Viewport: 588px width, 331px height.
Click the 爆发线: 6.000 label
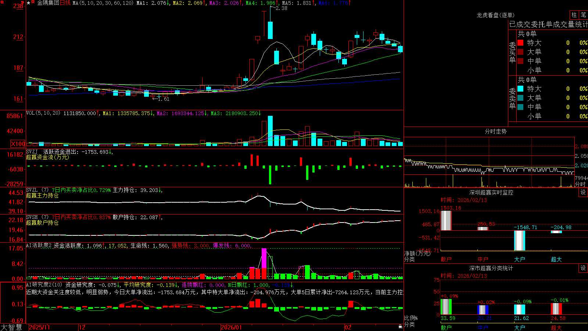pyautogui.click(x=232, y=246)
